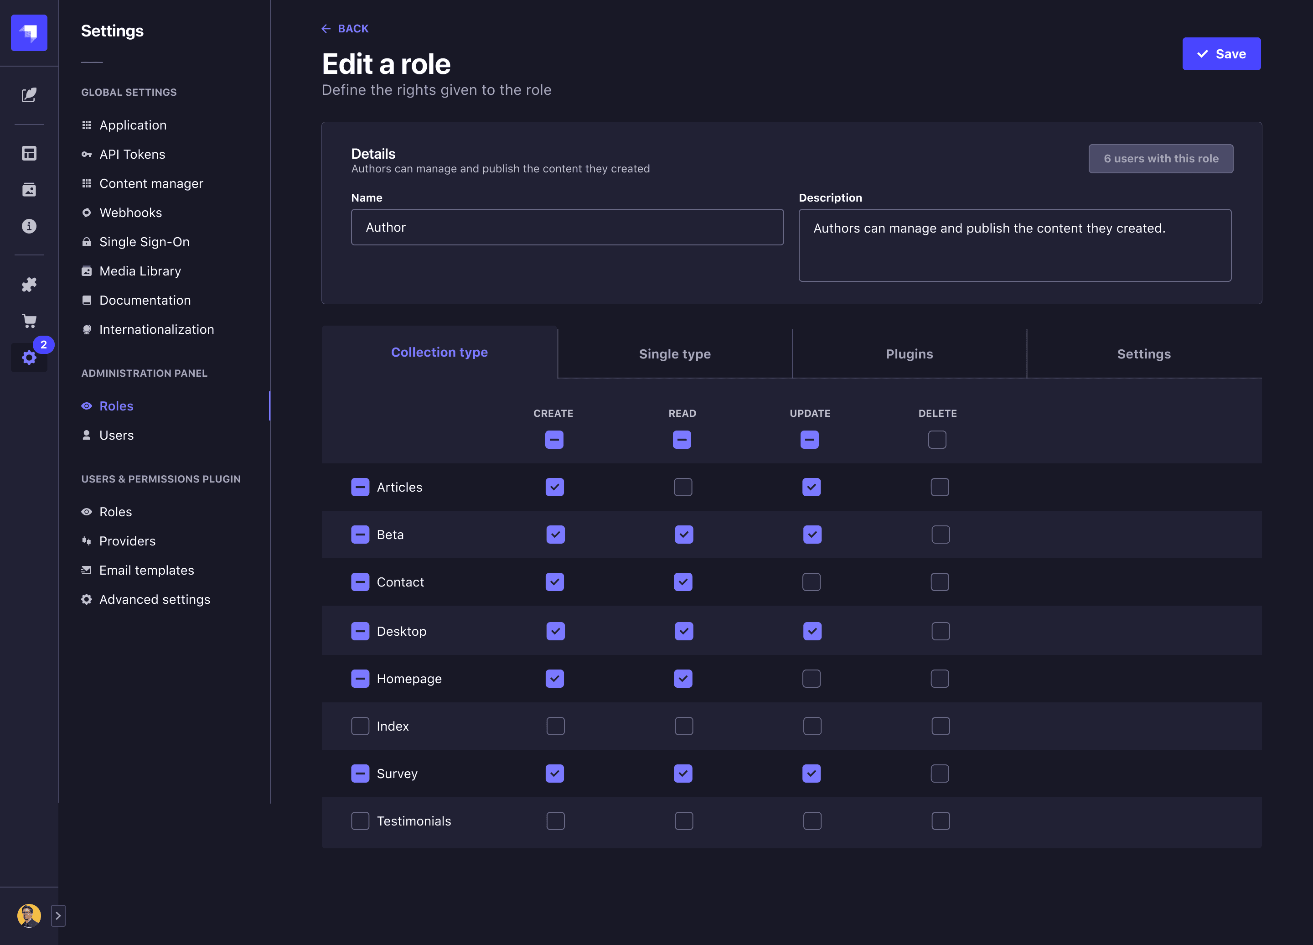The height and width of the screenshot is (945, 1313).
Task: Click the user avatar in bottom corner
Action: click(x=29, y=915)
